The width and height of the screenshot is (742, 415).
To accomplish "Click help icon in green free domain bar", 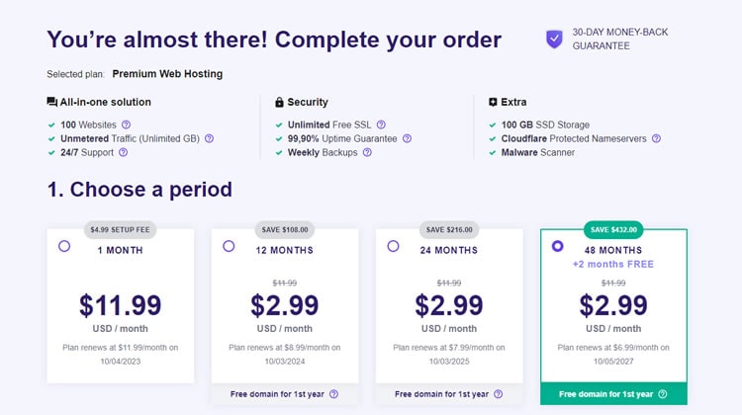I will [x=663, y=394].
